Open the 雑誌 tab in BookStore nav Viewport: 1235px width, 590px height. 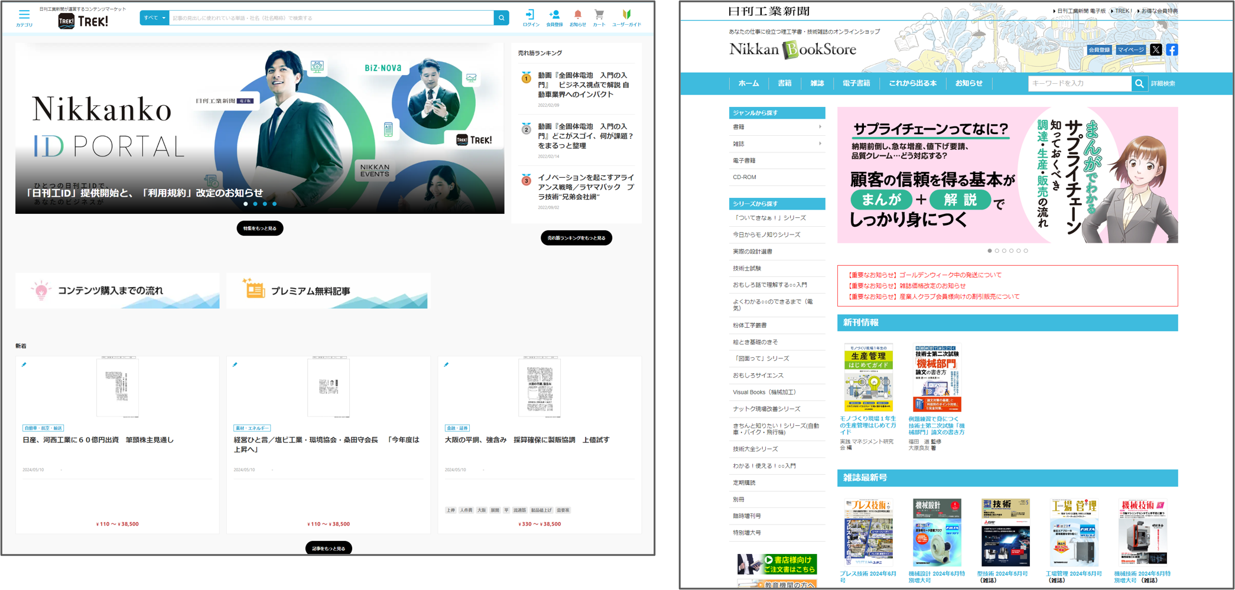[817, 83]
